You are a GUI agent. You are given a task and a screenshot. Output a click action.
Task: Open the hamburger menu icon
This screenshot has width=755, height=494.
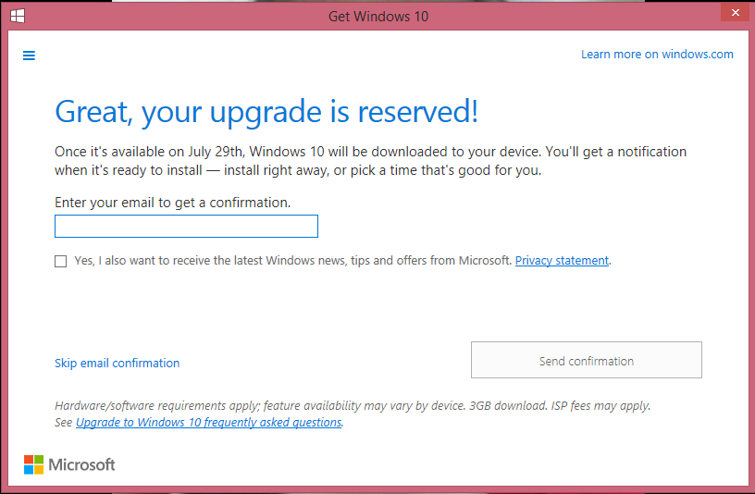click(29, 56)
